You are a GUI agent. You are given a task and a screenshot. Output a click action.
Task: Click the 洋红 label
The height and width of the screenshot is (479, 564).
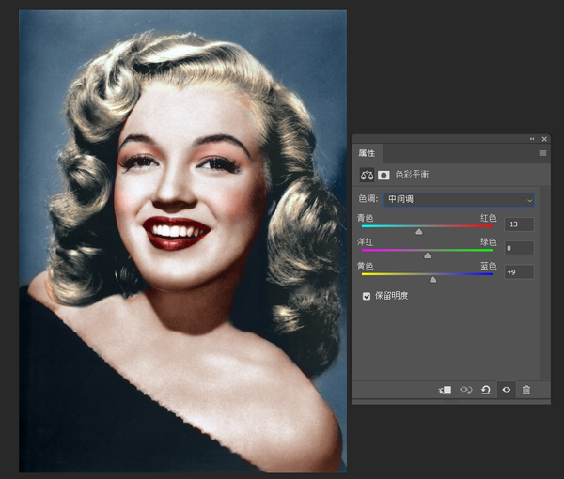coord(365,241)
